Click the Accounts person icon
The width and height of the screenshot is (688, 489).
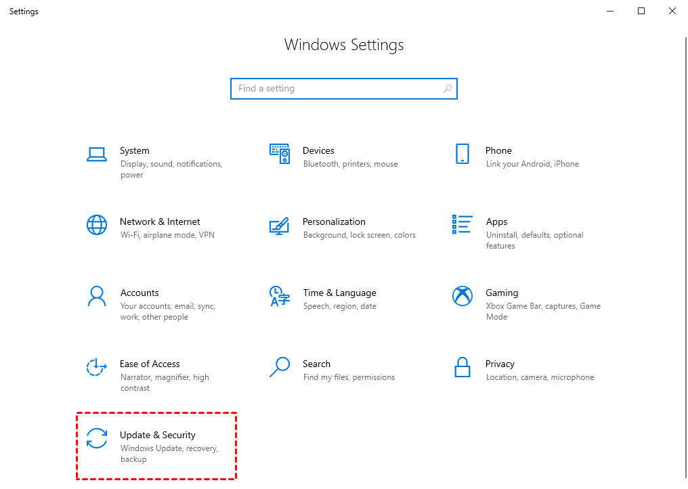point(97,296)
